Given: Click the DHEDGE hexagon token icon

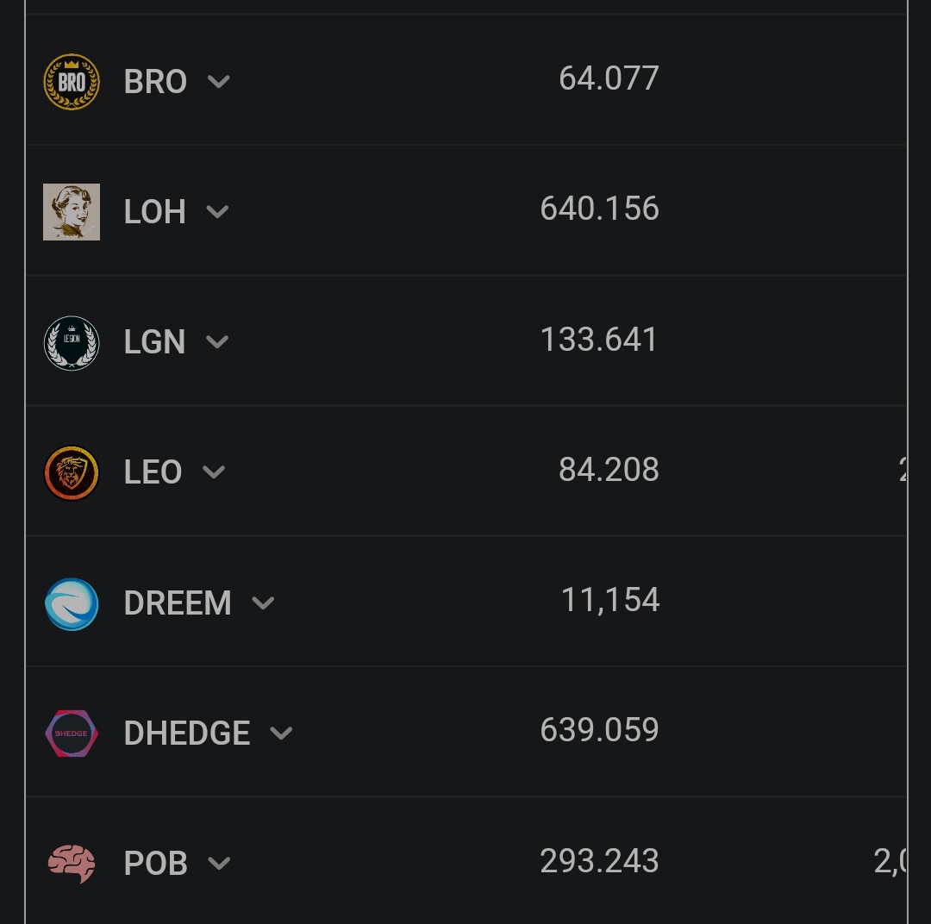Looking at the screenshot, I should [x=72, y=734].
